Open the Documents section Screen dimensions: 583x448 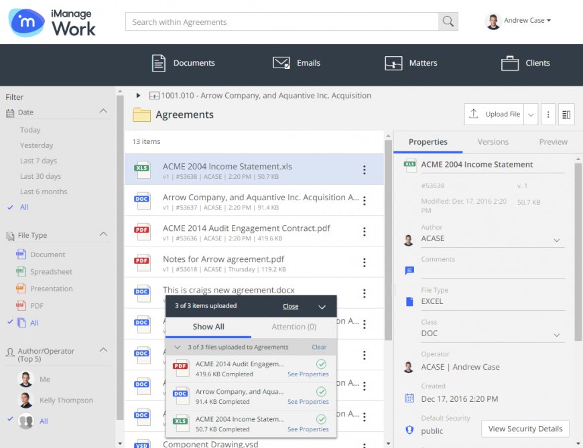[x=184, y=63]
